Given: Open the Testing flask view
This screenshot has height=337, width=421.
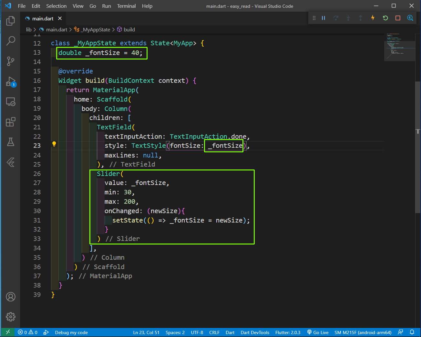Looking at the screenshot, I should (11, 142).
